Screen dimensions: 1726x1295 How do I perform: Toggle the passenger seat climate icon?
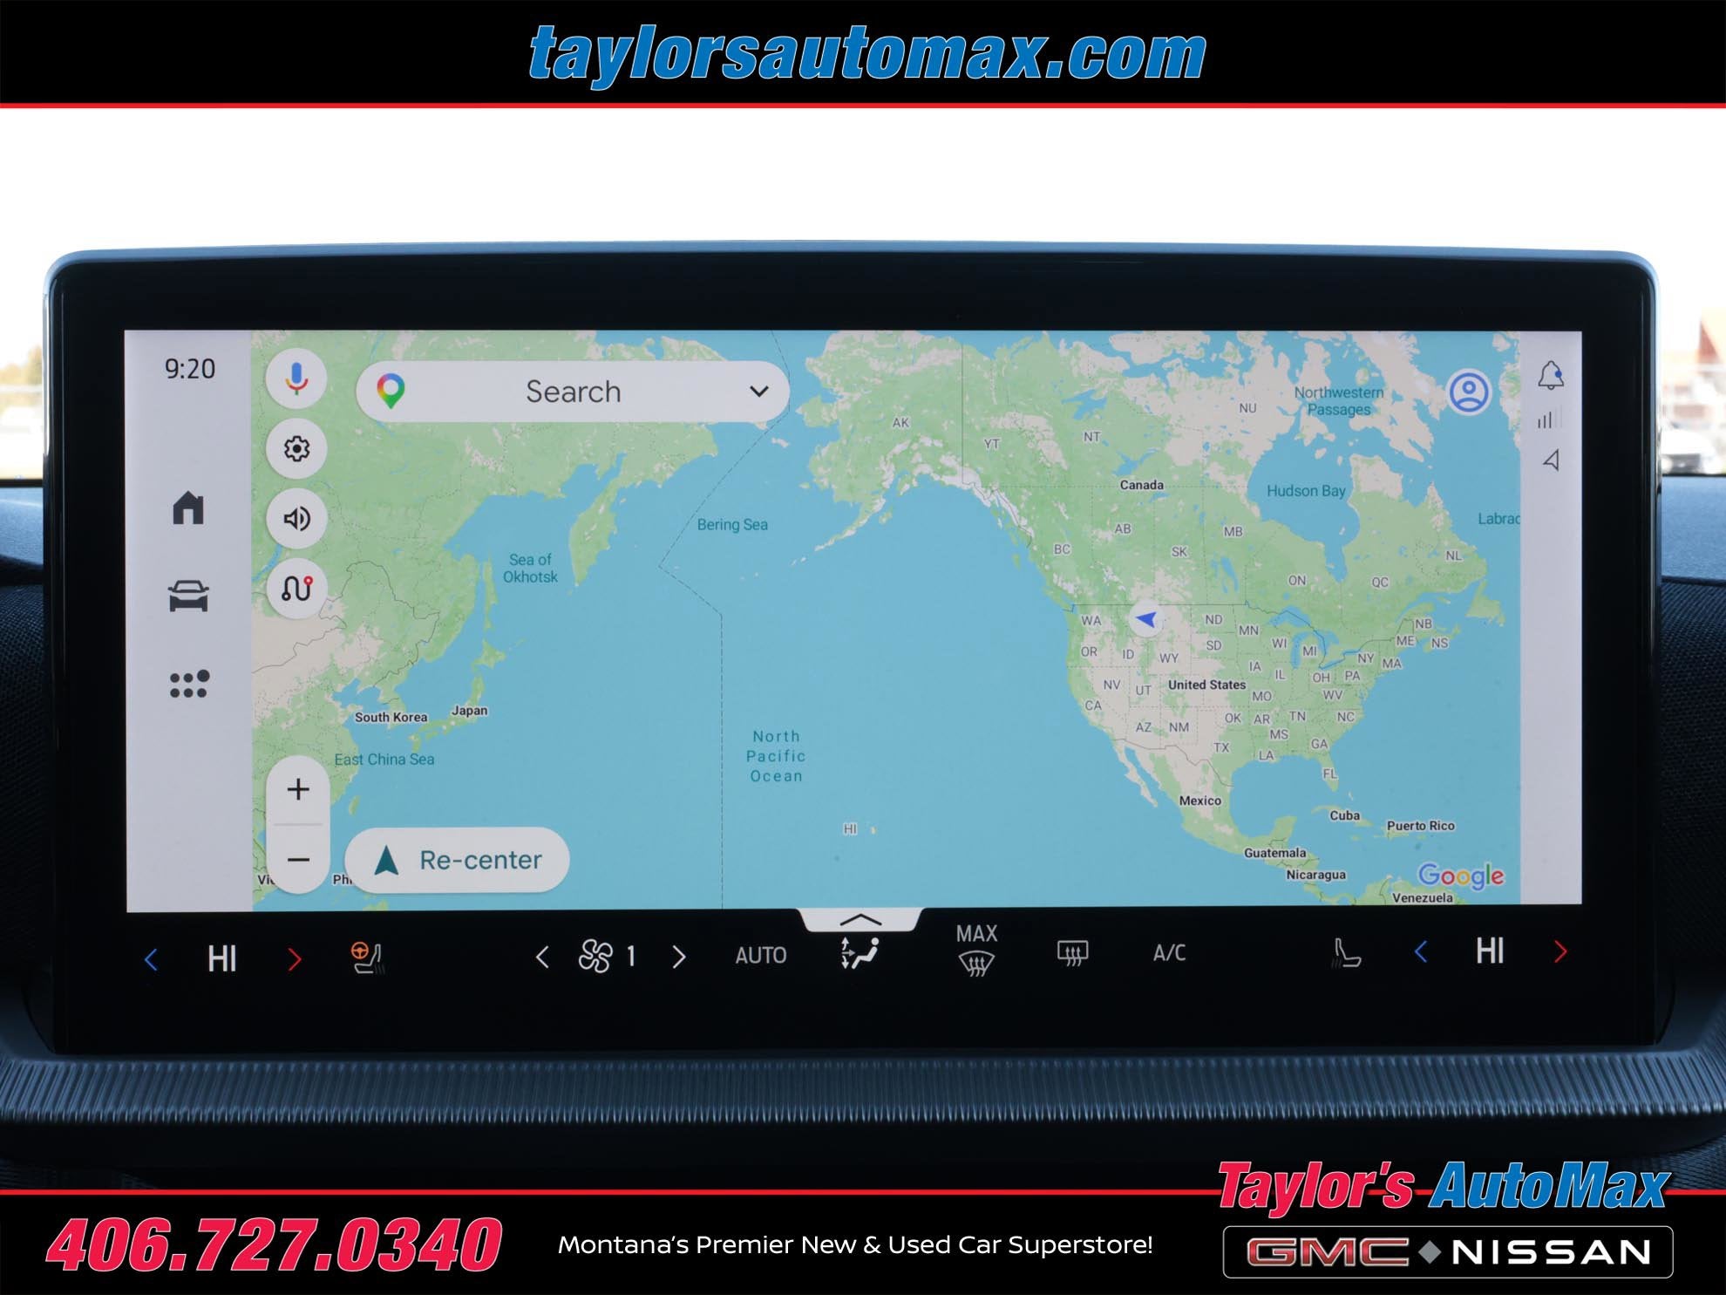click(1346, 952)
